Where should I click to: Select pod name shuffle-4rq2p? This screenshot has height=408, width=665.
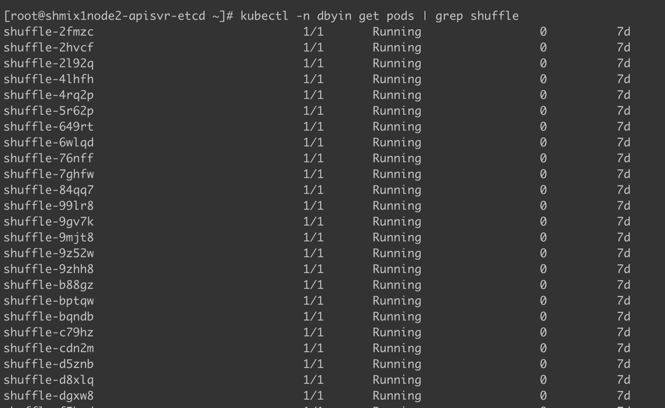pyautogui.click(x=49, y=95)
